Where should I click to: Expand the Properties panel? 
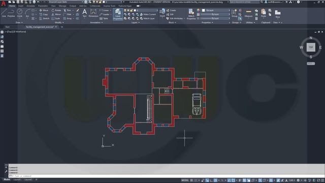click(x=207, y=22)
